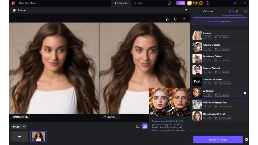The height and width of the screenshot is (145, 258).
Task: Click the Text enhancement 50+ Credits badge
Action: [x=222, y=84]
